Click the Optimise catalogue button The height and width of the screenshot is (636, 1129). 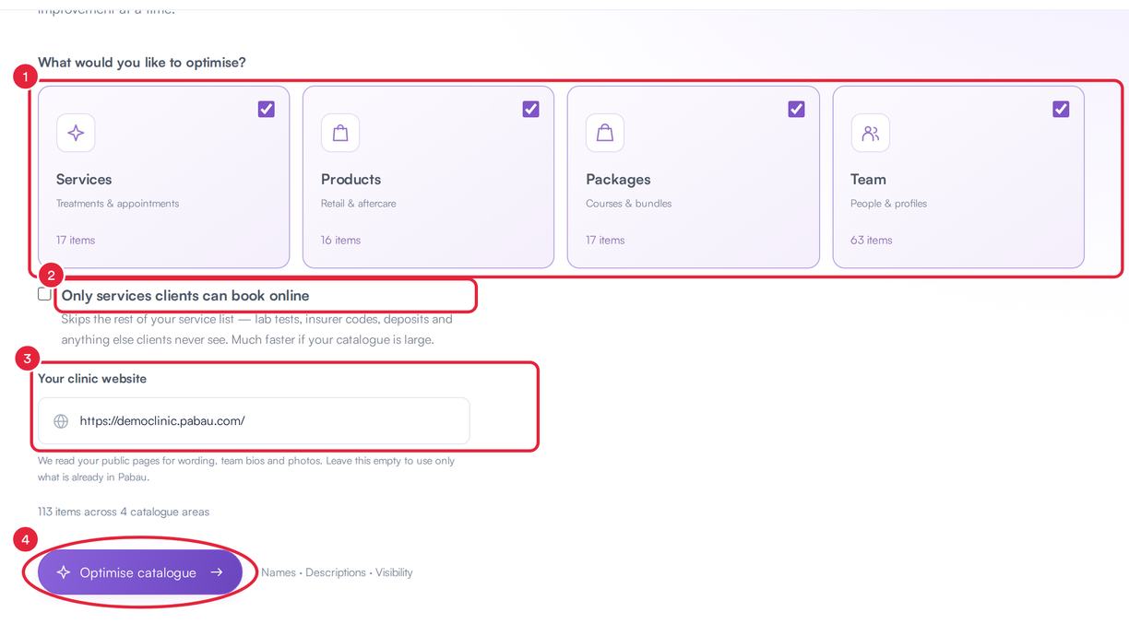tap(140, 572)
